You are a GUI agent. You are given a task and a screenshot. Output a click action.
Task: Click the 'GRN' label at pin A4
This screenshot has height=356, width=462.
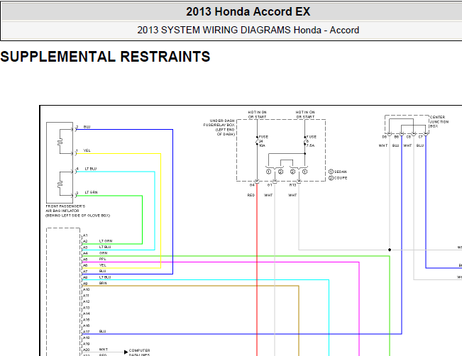(x=104, y=253)
